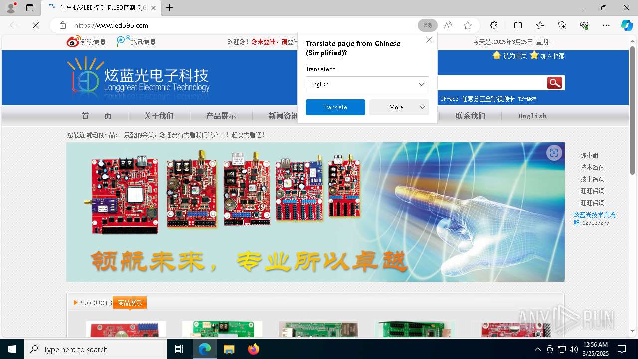Open 关于我们 navigation item
Image resolution: width=638 pixels, height=359 pixels.
pos(159,116)
